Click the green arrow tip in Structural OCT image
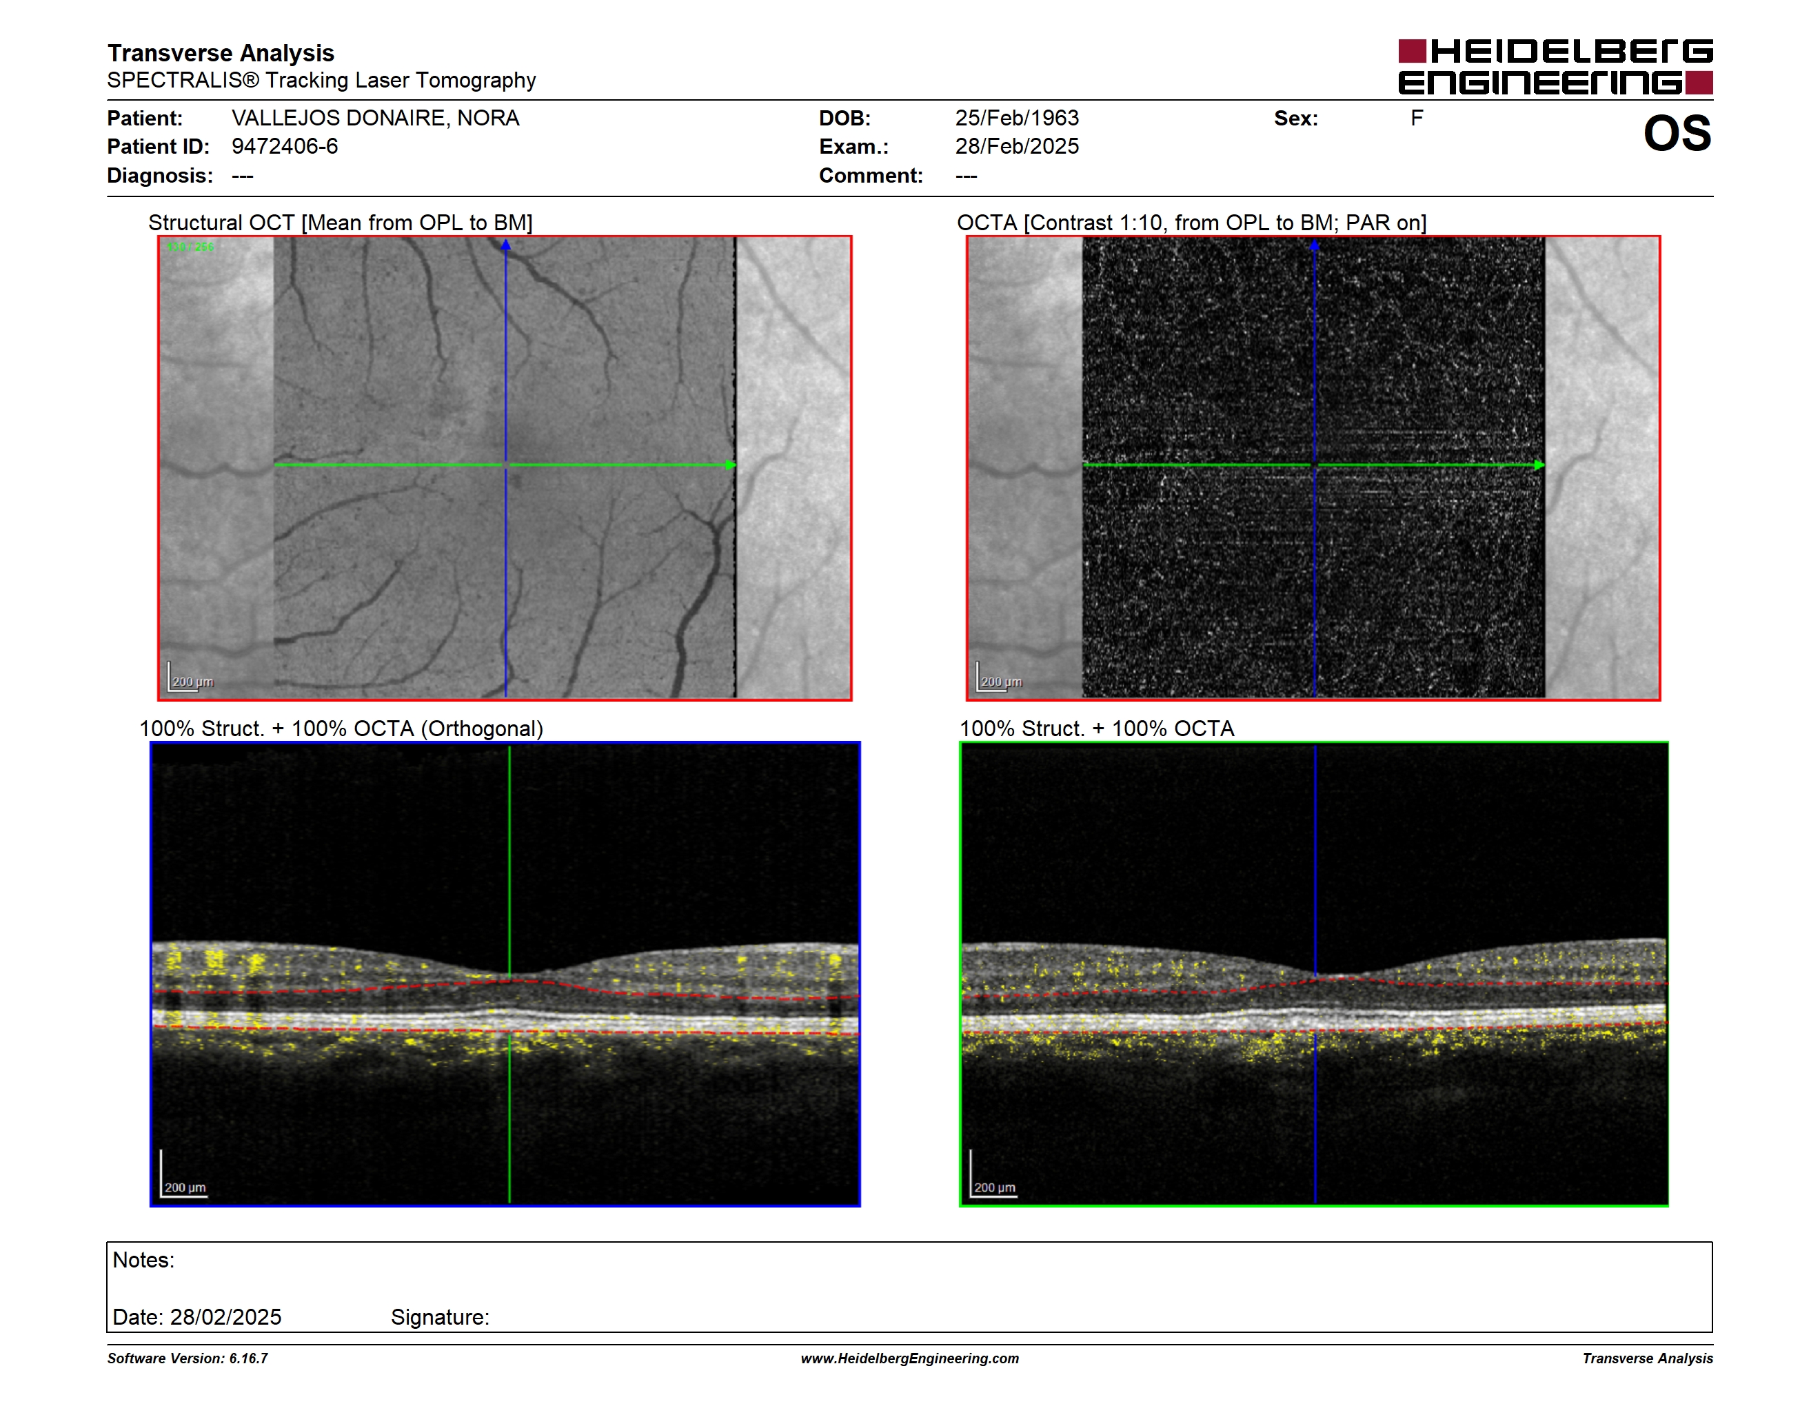This screenshot has height=1406, width=1820. (731, 465)
